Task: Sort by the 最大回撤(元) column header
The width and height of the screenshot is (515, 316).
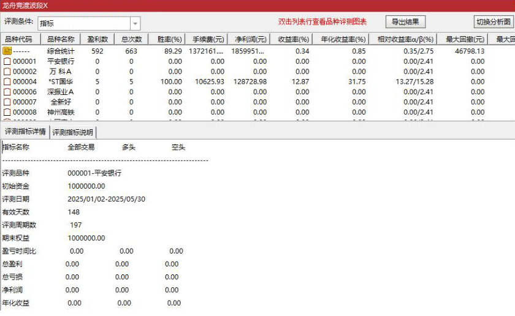Action: coord(462,39)
